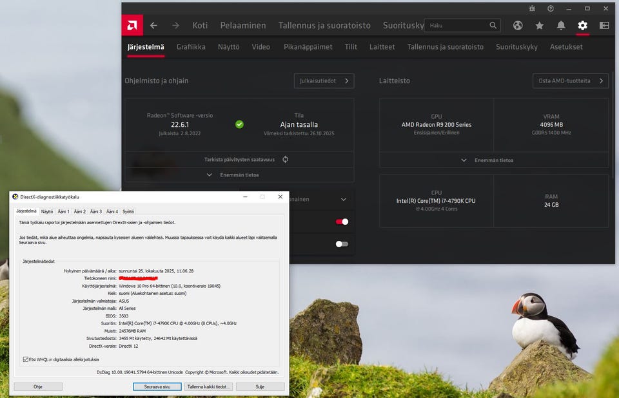
Task: Click the Ohje button
Action: click(38, 386)
